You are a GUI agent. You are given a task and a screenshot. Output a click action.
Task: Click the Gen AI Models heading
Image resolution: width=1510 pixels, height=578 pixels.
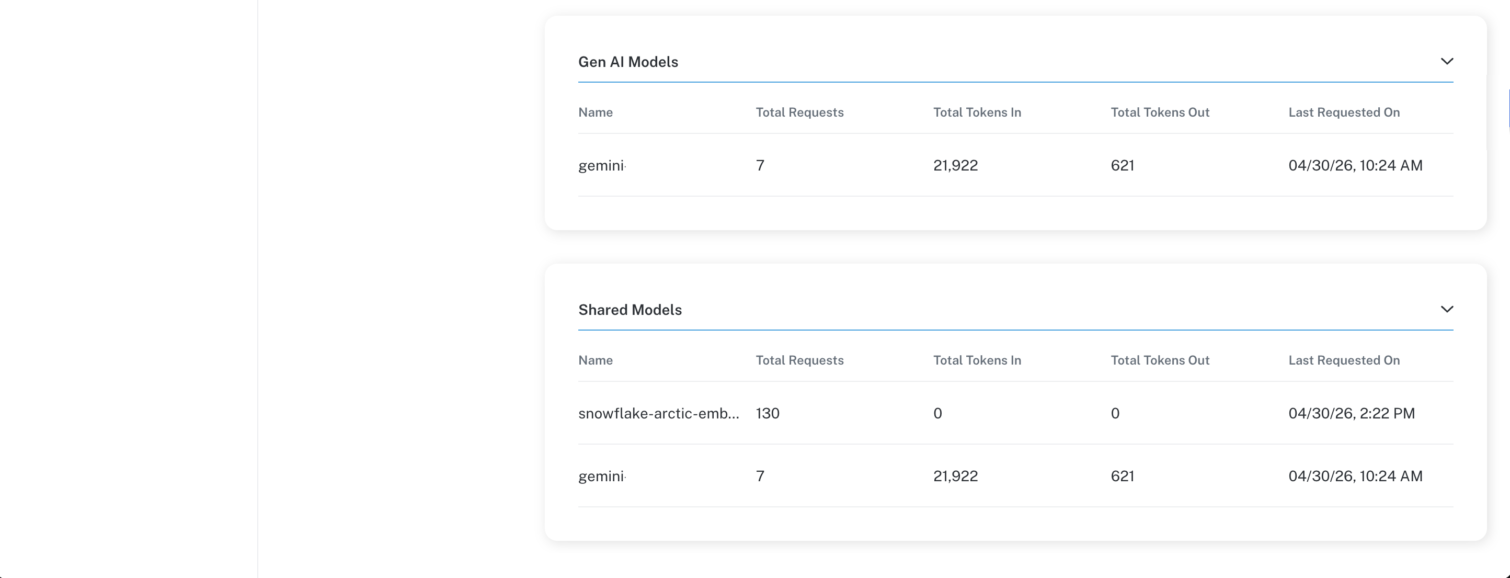pos(628,62)
